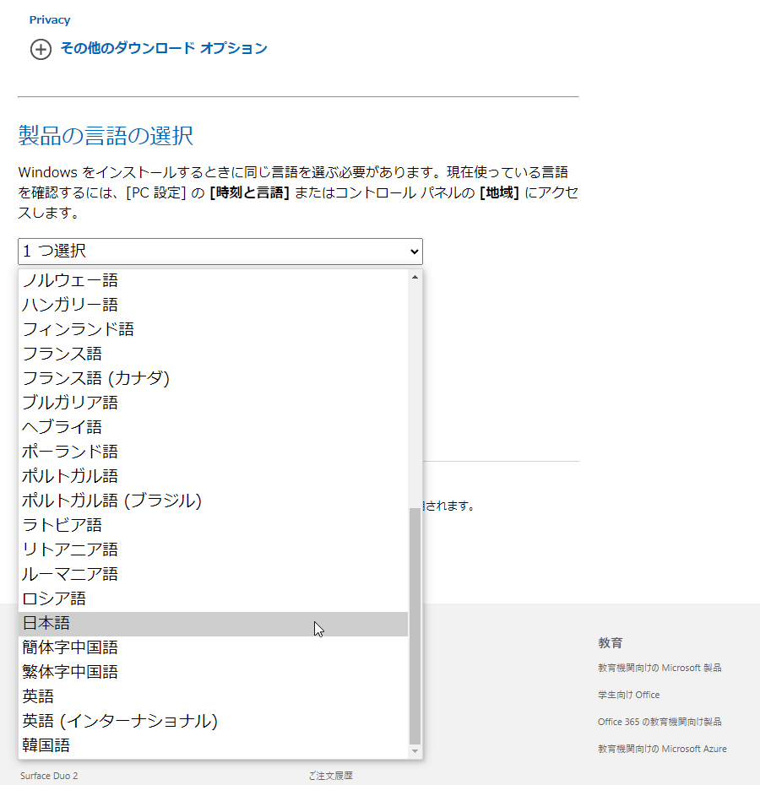Screen dimensions: 760x785
Task: Open the Privacy link
Action: [50, 20]
